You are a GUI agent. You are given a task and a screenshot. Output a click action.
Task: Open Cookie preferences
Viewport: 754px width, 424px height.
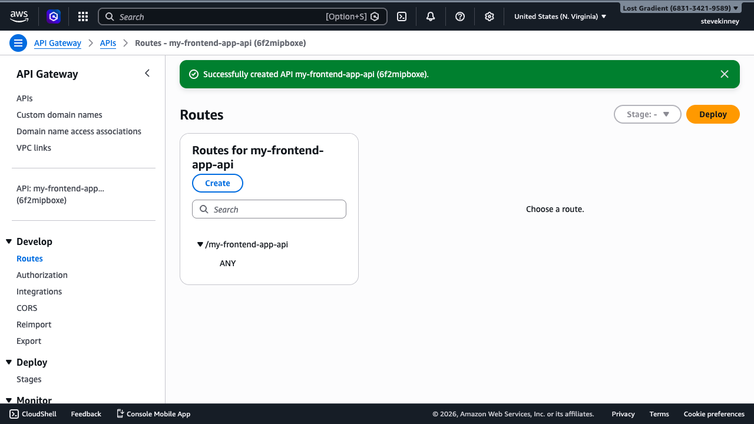[x=714, y=414]
